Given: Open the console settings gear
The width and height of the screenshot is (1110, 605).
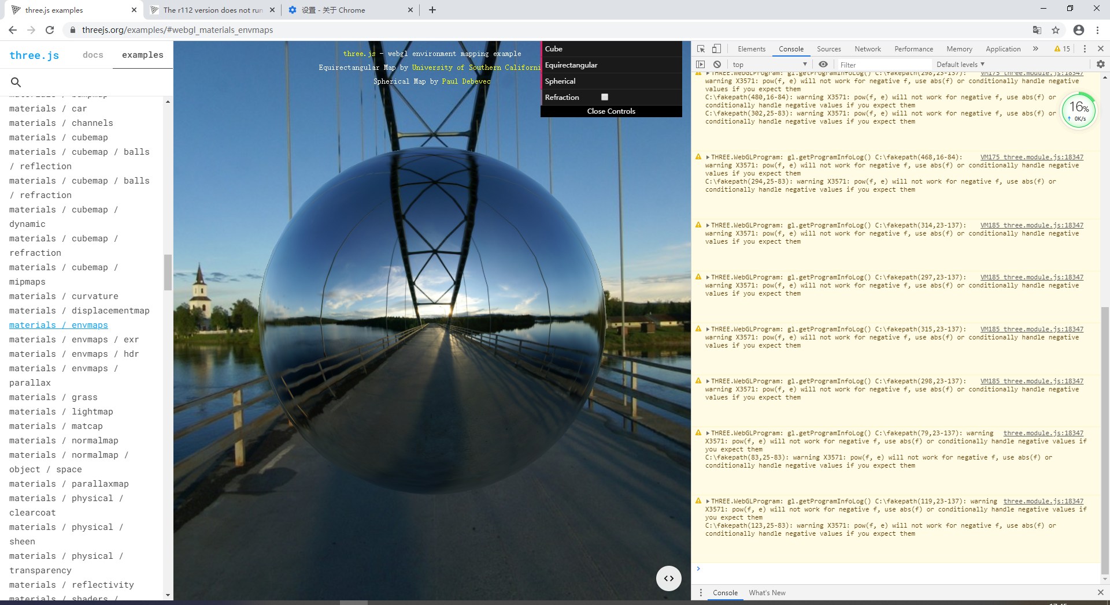Looking at the screenshot, I should click(1100, 65).
